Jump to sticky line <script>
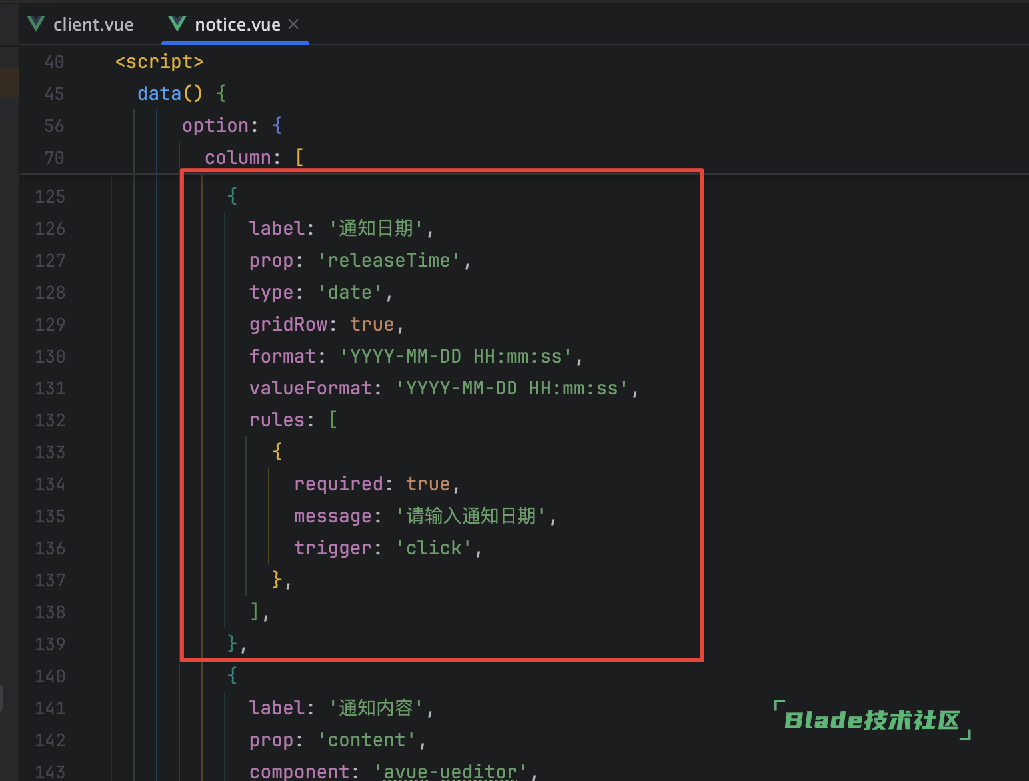This screenshot has height=781, width=1029. [x=159, y=61]
